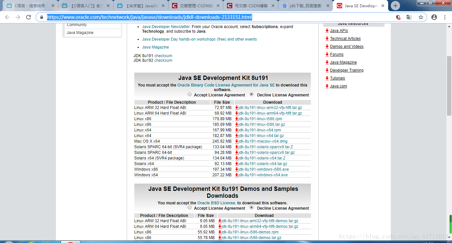452x243 pixels.
Task: Open Oracle Binary Code License Agreement link
Action: click(x=226, y=85)
